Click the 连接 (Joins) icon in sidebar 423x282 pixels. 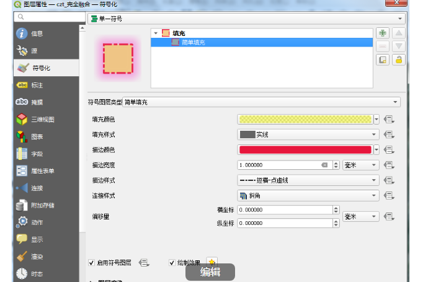[x=22, y=188]
